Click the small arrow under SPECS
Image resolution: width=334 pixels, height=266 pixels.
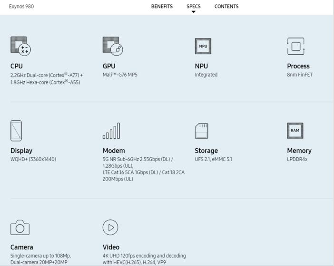(x=194, y=12)
